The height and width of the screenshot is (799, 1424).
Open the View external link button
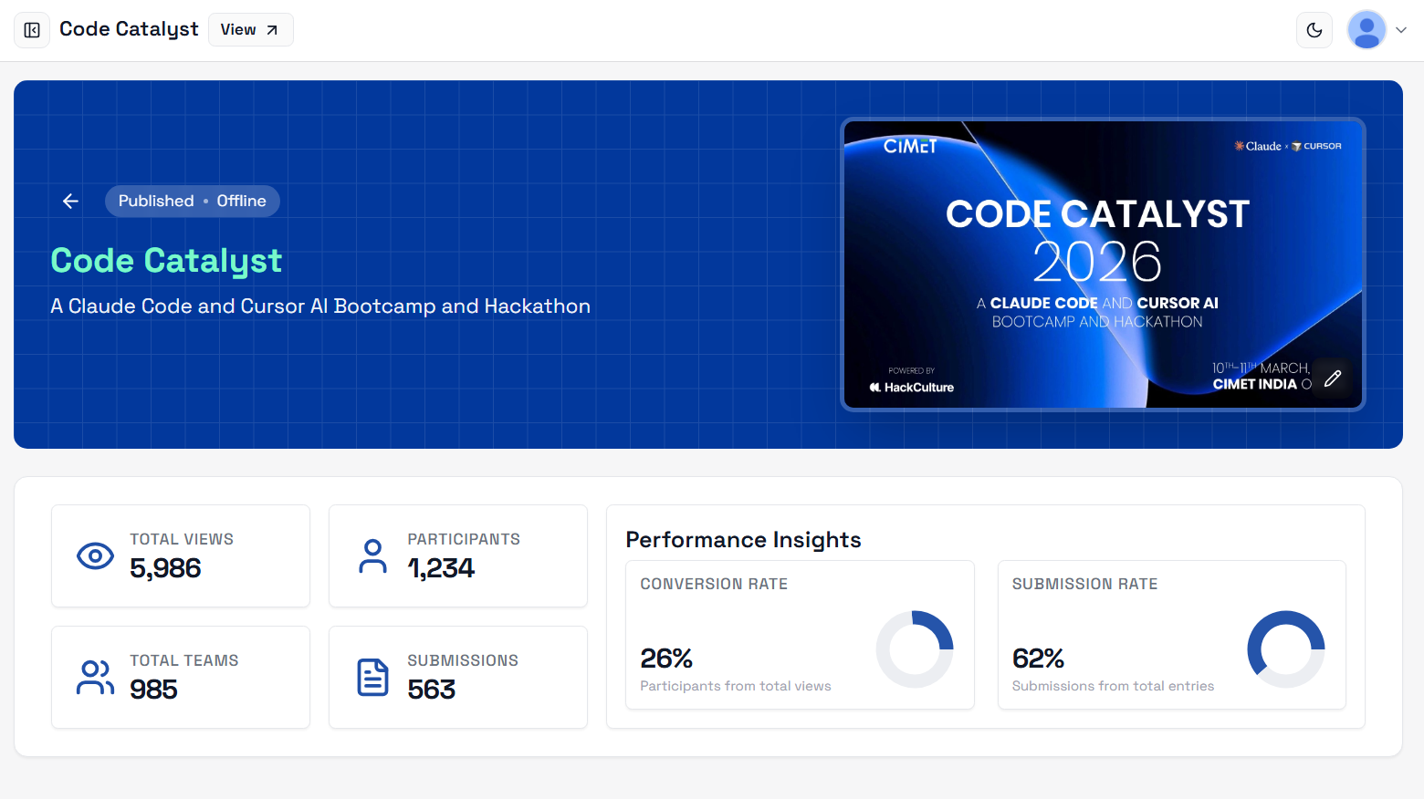[x=250, y=30]
